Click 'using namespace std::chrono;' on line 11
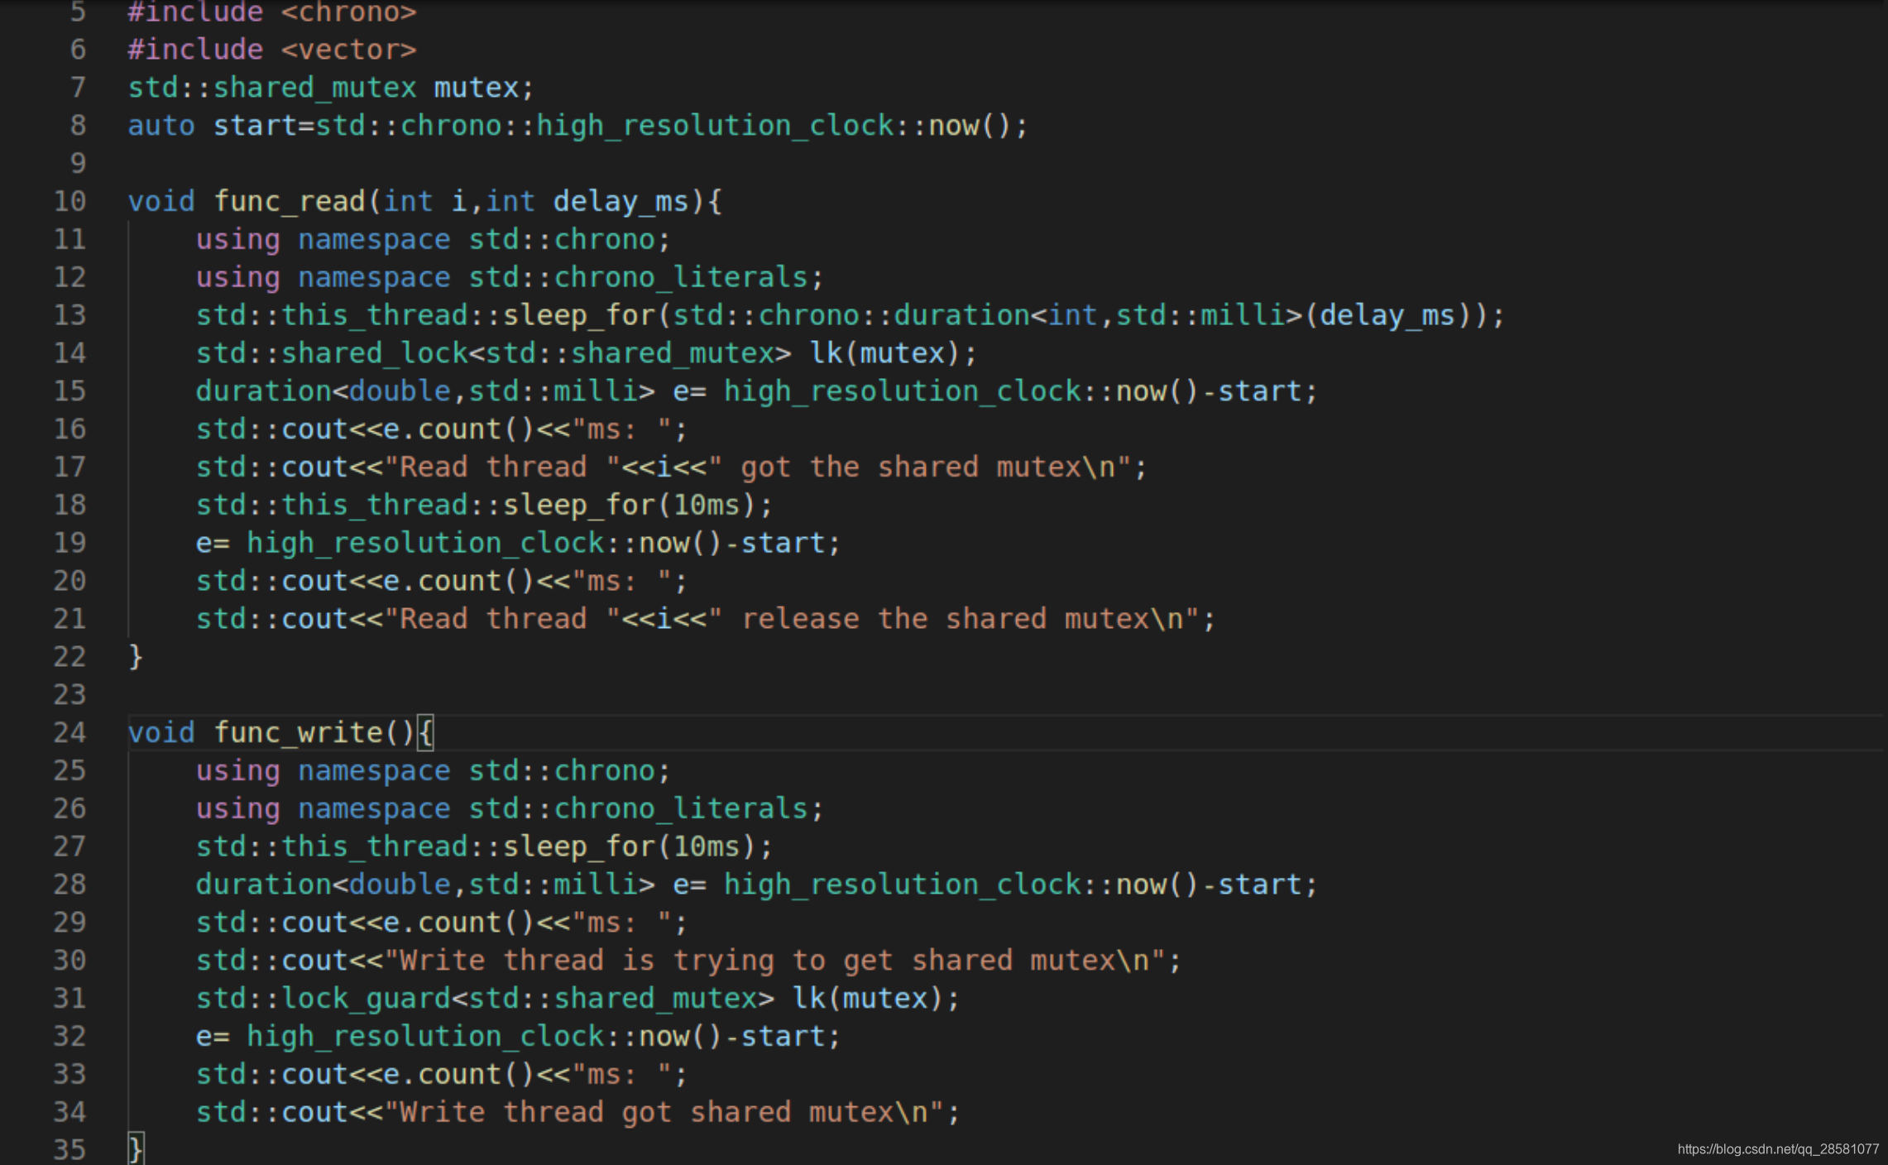This screenshot has width=1888, height=1165. [x=434, y=239]
